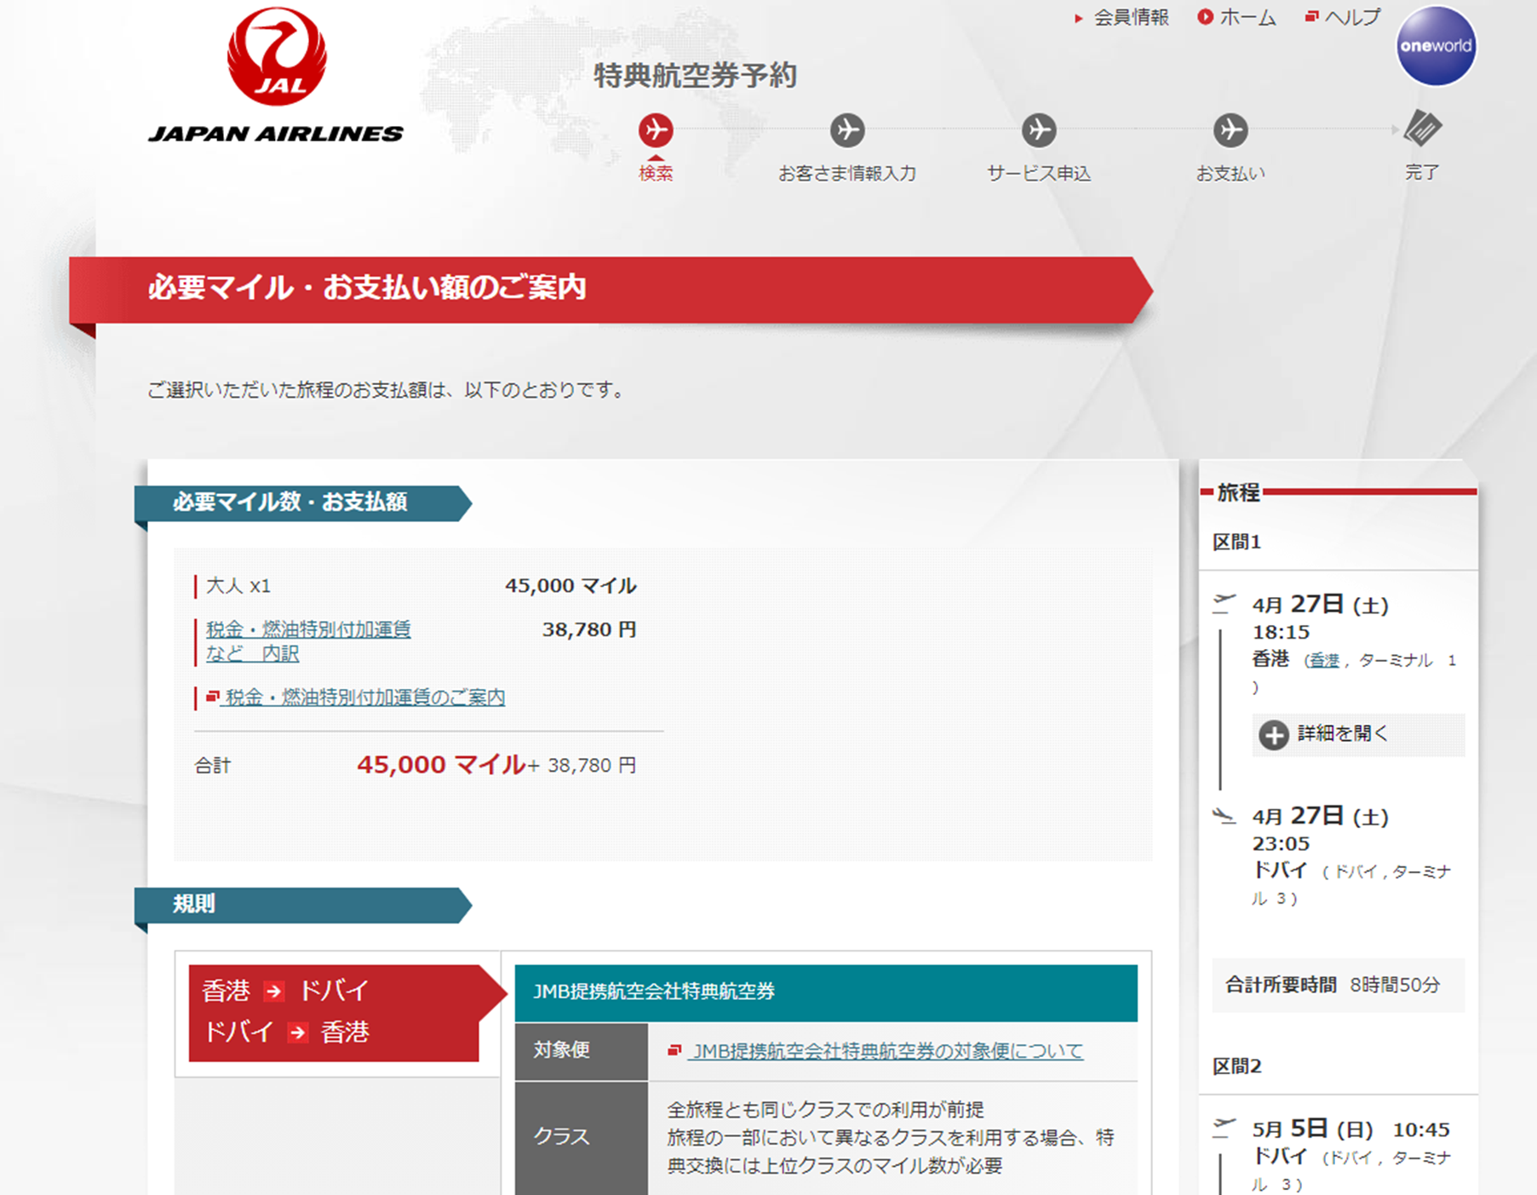This screenshot has width=1537, height=1195.
Task: Click the サービス申込 step airplane icon
Action: 1039,130
